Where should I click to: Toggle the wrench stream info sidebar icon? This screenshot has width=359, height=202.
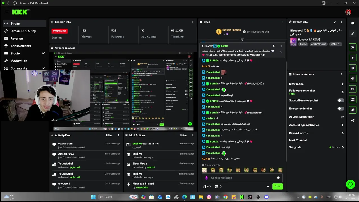[x=353, y=110]
